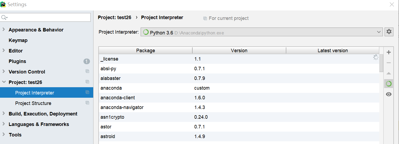Toggle the eye icon for early releases
The image size is (399, 144).
tap(389, 94)
